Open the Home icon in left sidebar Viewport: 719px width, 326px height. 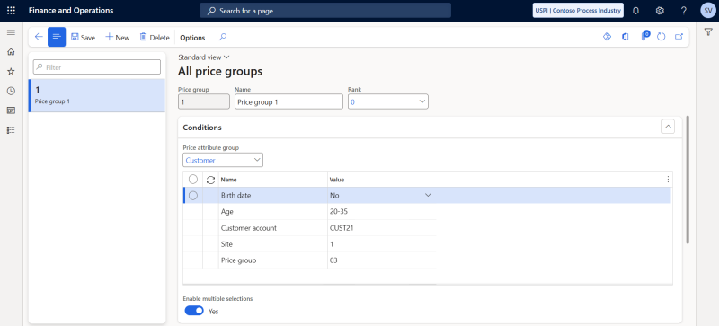click(x=11, y=52)
